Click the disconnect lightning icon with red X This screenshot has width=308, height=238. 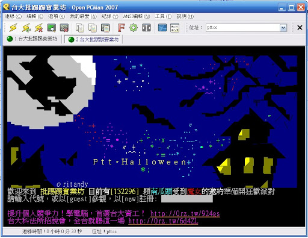[x=39, y=28]
